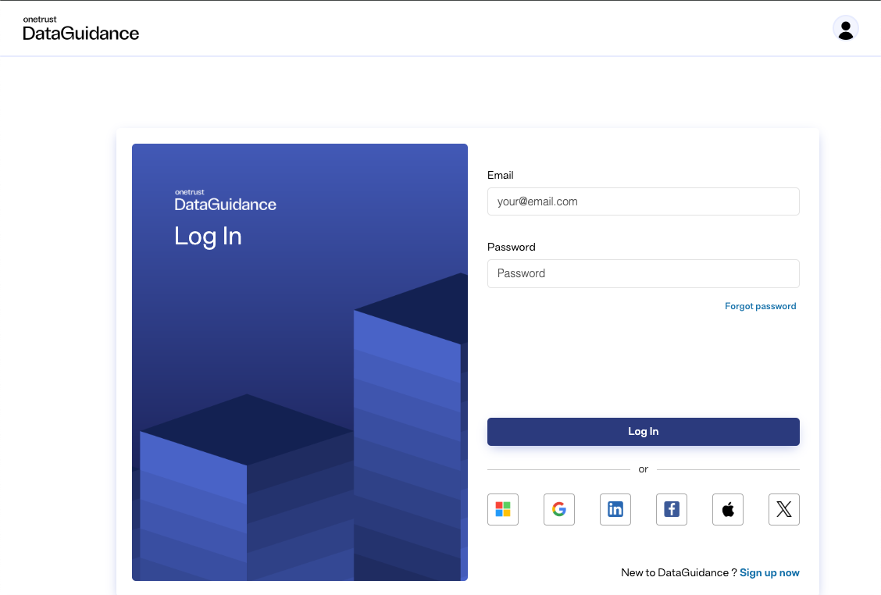Click the Password field label
Viewport: 881px width, 595px height.
512,247
